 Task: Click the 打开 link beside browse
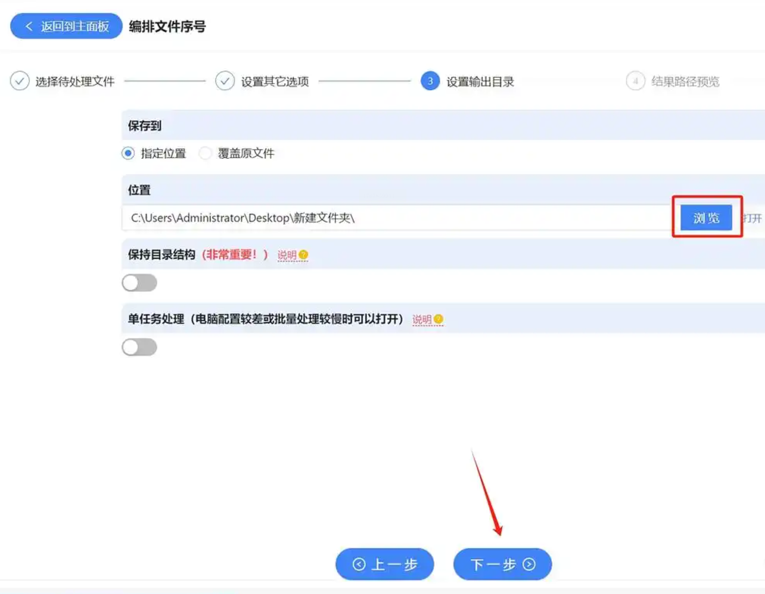click(x=752, y=218)
